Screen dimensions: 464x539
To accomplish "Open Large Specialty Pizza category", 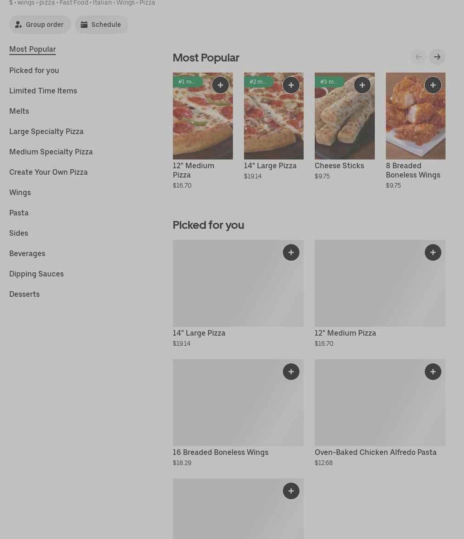I will pos(46,131).
